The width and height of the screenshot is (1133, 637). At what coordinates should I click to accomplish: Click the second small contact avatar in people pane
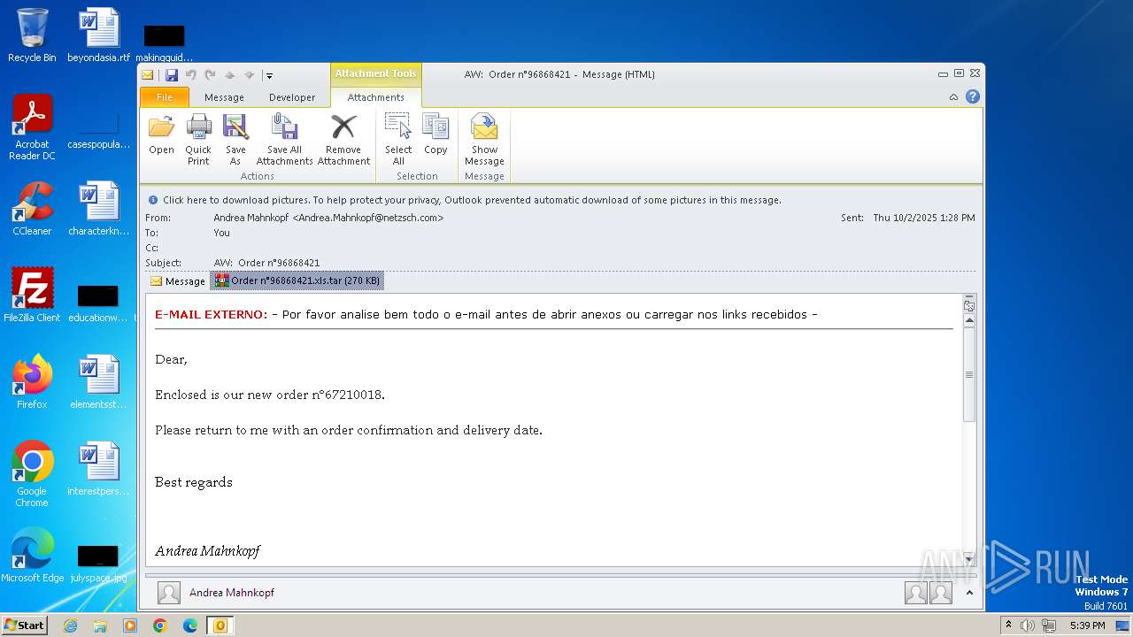click(x=941, y=593)
